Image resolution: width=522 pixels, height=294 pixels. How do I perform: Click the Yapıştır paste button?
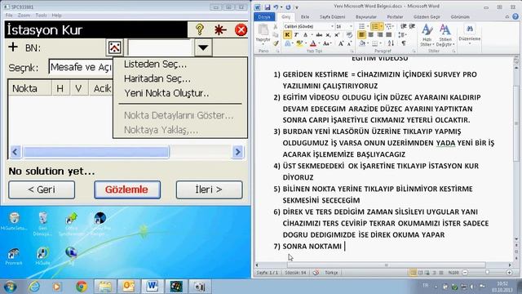(x=263, y=33)
